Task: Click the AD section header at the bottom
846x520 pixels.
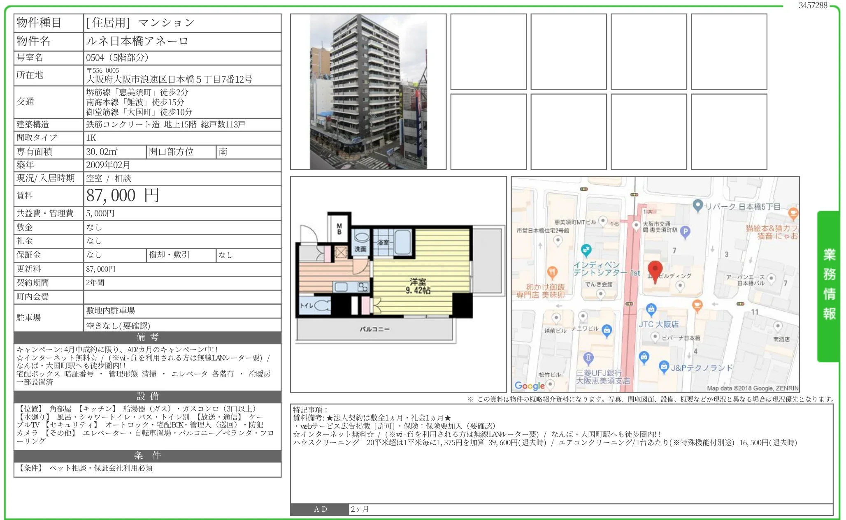Action: coord(320,509)
